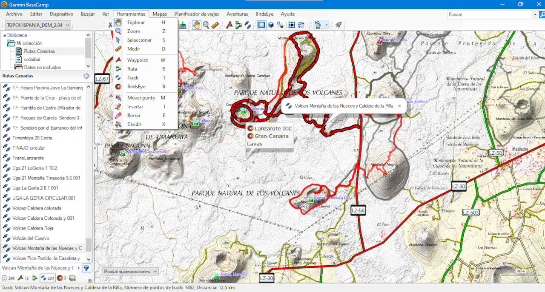The image size is (545, 292).
Task: Open list options gear beside Rutas Canarias
Action: [x=86, y=76]
